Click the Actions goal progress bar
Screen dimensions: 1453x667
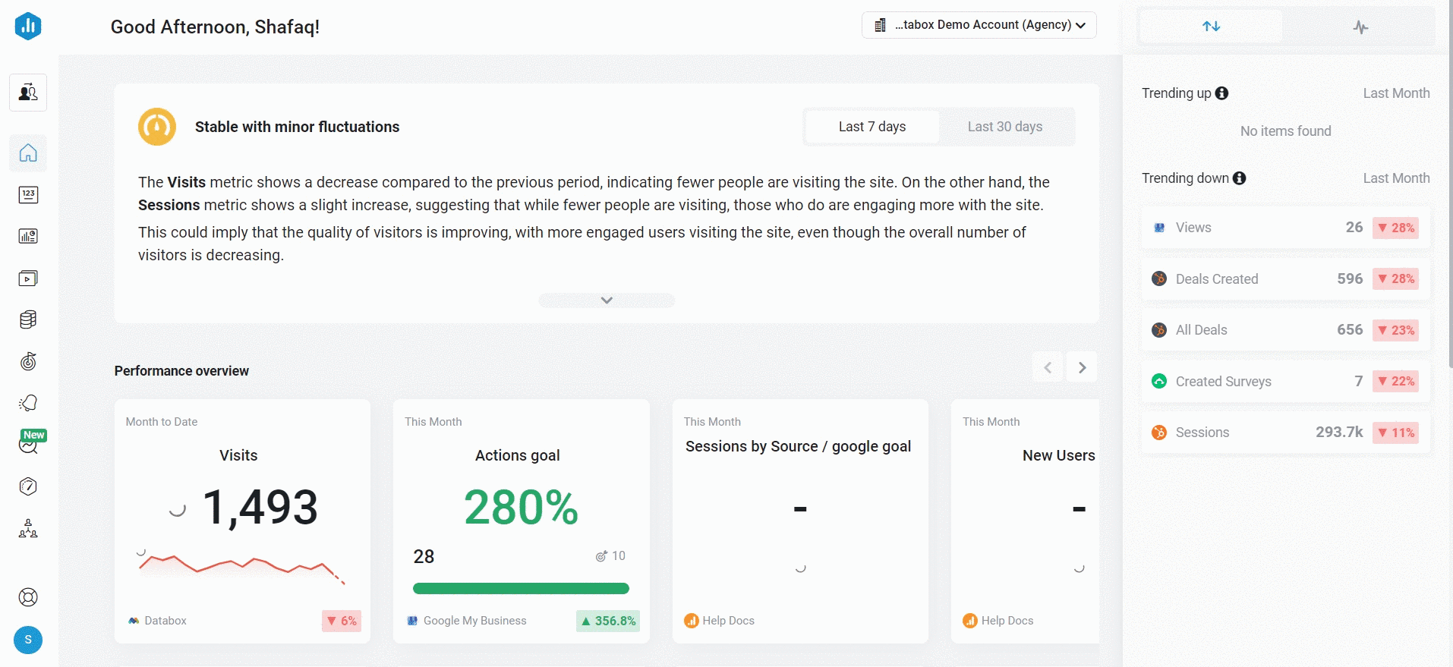[x=521, y=588]
